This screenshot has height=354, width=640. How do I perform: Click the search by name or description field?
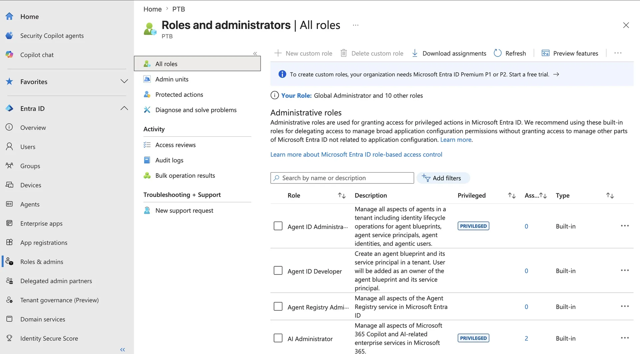tap(342, 178)
